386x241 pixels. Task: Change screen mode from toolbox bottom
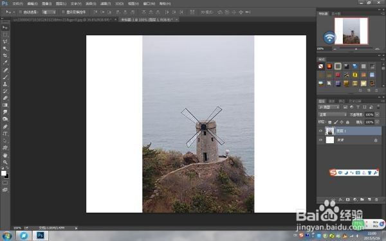point(5,190)
